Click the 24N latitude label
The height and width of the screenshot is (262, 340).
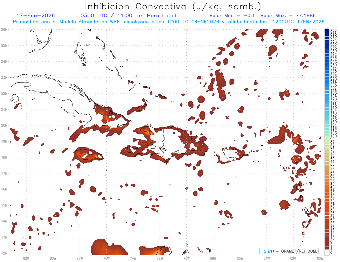point(4,61)
